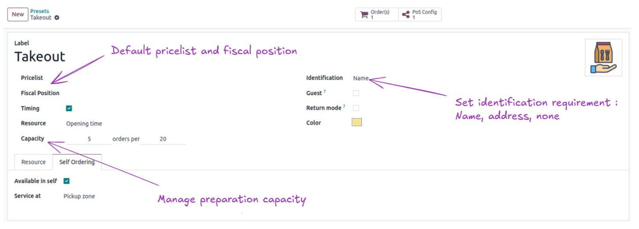Switch to the Resource tab
This screenshot has height=229, width=639.
click(x=33, y=162)
